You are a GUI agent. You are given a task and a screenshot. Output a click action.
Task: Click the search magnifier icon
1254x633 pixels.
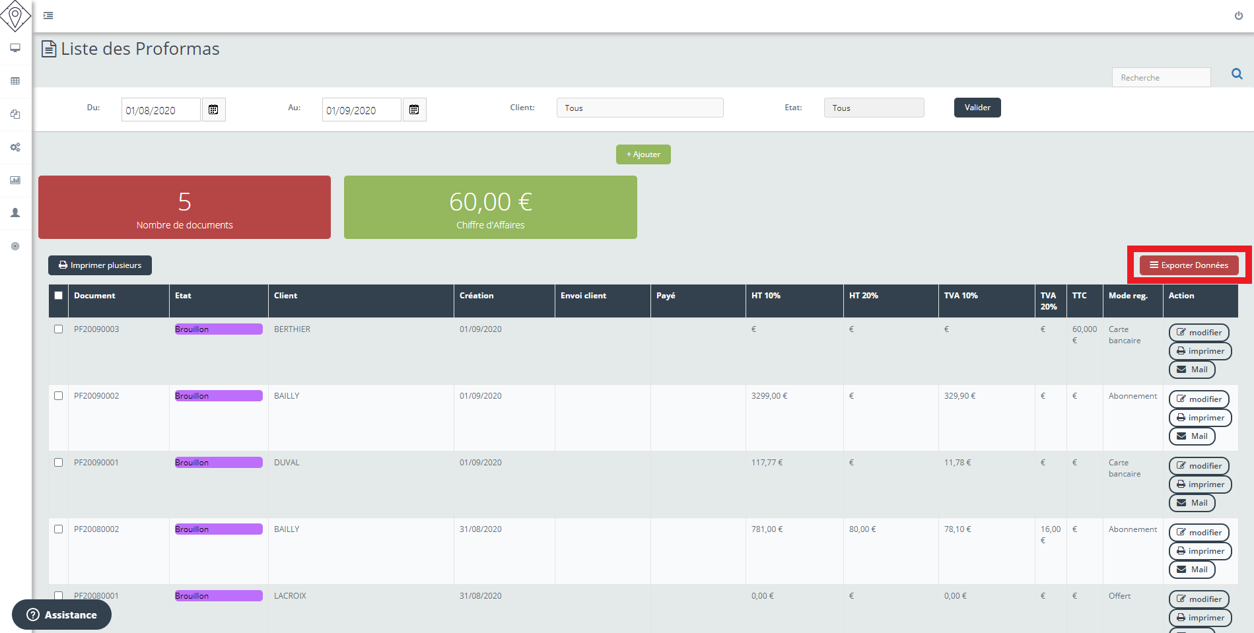click(x=1236, y=74)
